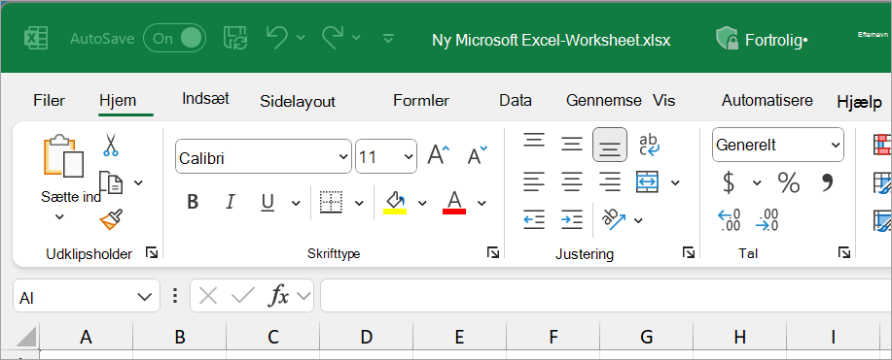Viewport: 892px width, 360px height.
Task: Switch to the Vis tab
Action: tap(663, 101)
